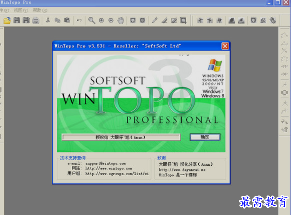This screenshot has height=215, width=291.
Task: Click the text 'WinTopo 是一个商标'
Action: point(178,175)
